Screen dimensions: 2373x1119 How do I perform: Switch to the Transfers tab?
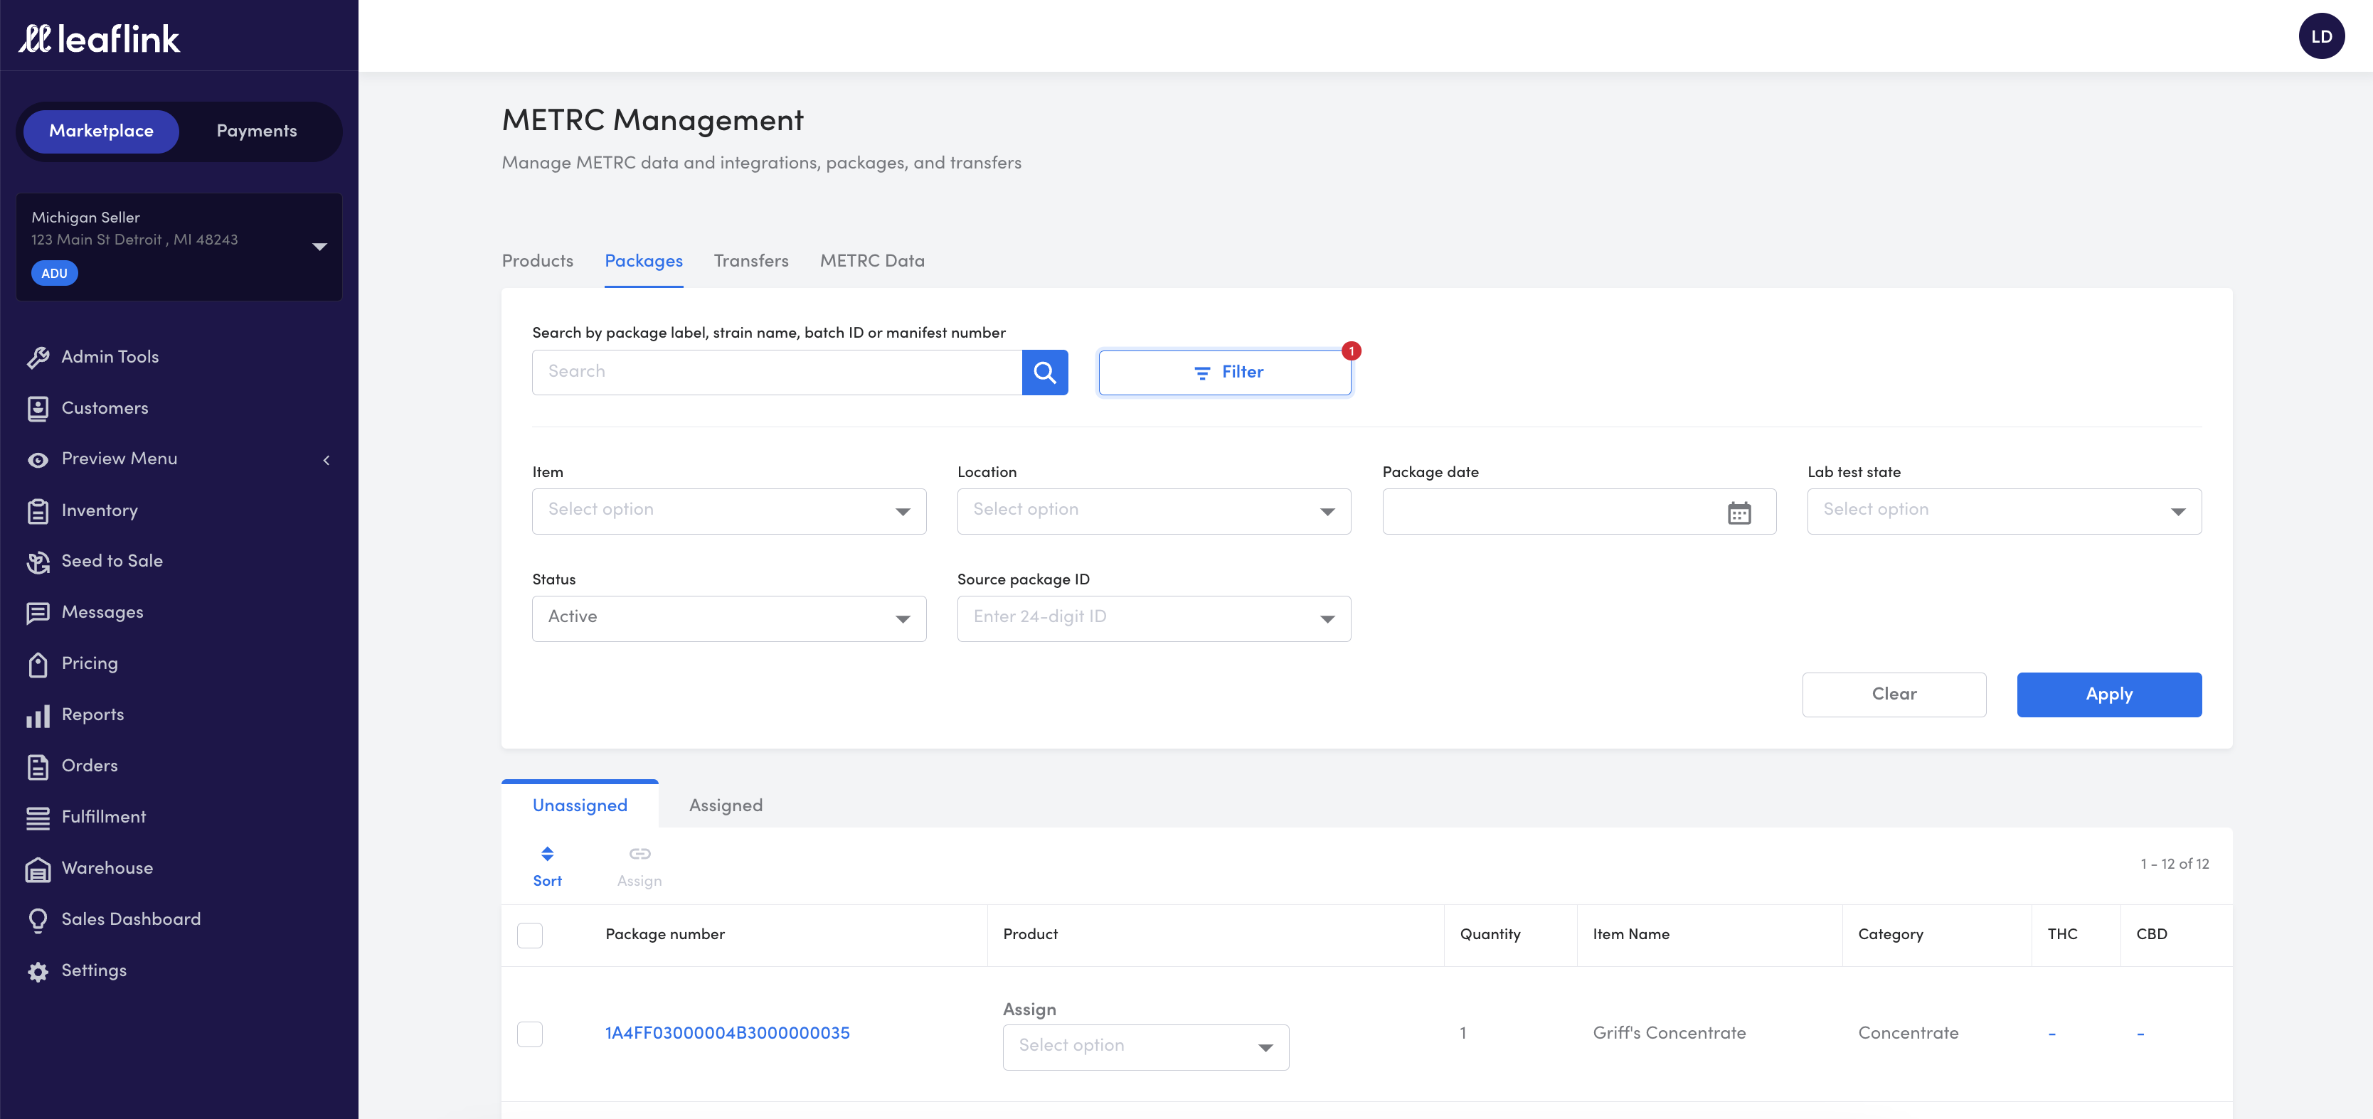pos(750,261)
